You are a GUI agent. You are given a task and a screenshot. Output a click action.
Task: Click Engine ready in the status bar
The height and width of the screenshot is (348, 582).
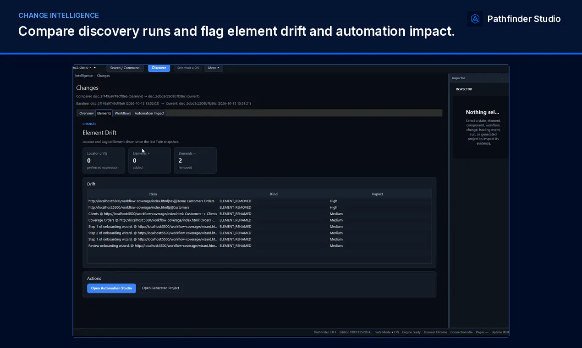[x=412, y=332]
